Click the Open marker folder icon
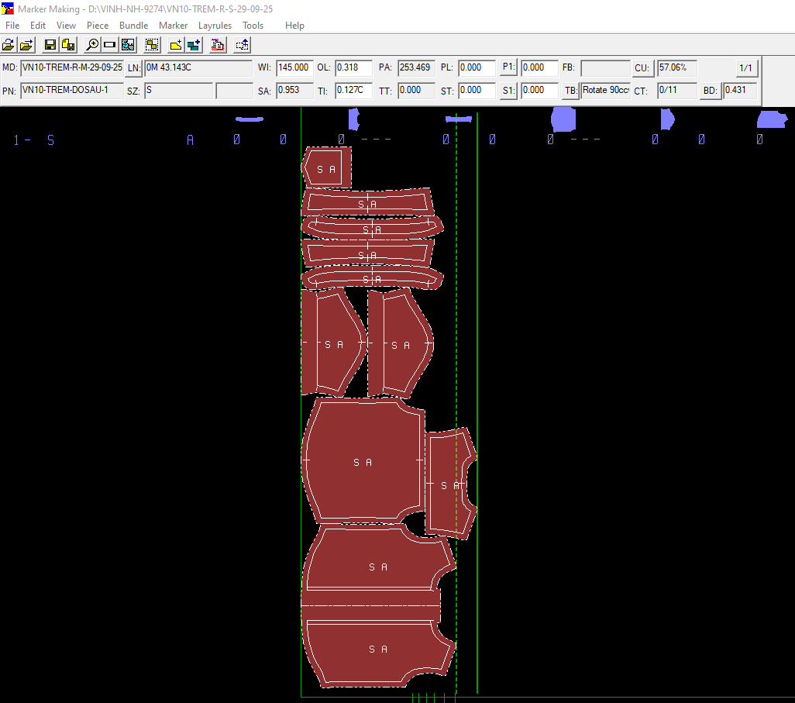The image size is (795, 703). click(x=9, y=45)
